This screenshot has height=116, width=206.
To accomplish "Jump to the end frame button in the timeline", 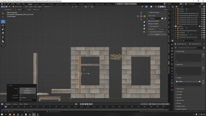I will pos(92,104).
